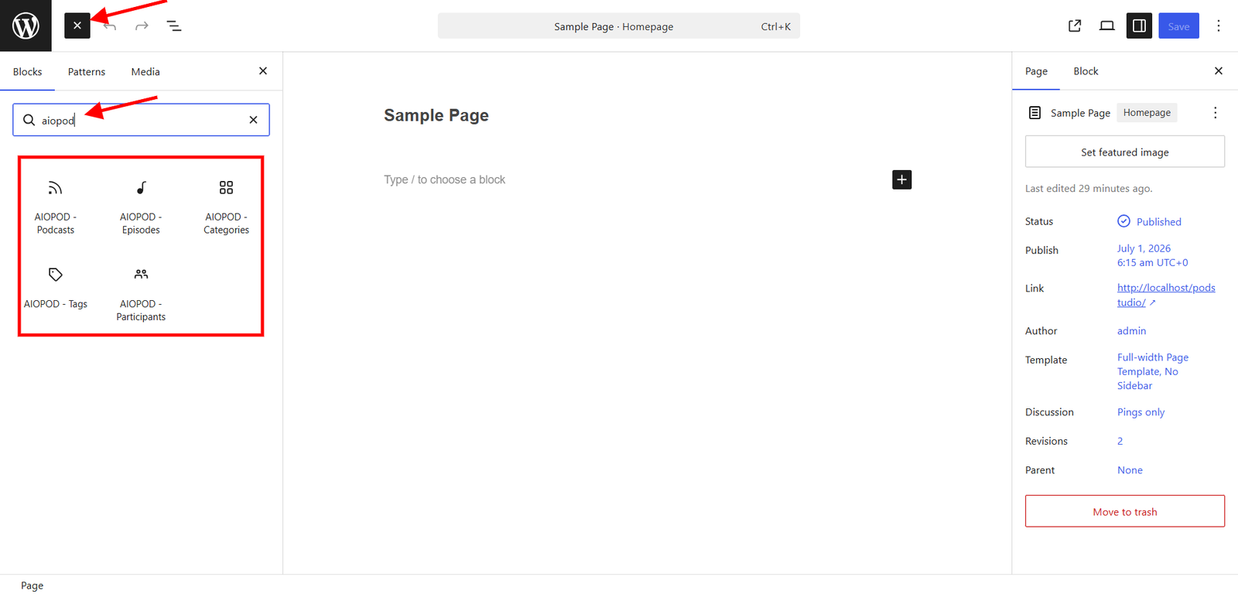Switch to the Page settings tab
1238x594 pixels.
click(x=1036, y=71)
